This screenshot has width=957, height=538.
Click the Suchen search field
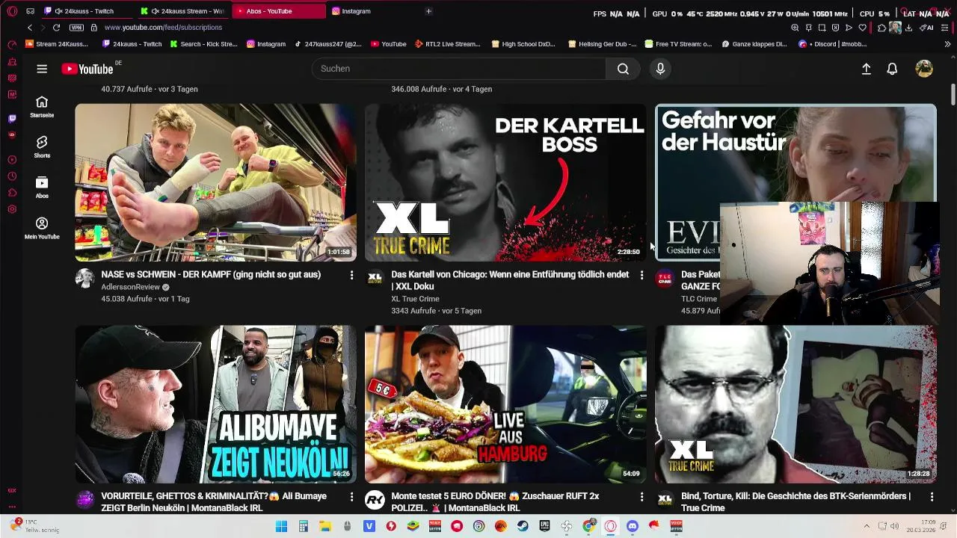pyautogui.click(x=459, y=69)
